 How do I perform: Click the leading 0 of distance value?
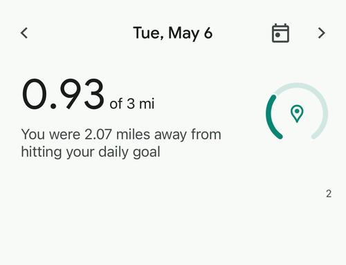point(34,94)
